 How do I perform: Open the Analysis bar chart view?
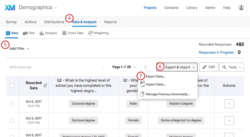click(48, 33)
